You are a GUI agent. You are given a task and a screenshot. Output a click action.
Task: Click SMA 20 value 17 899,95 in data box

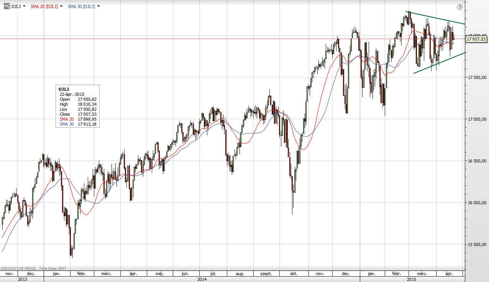(x=87, y=119)
